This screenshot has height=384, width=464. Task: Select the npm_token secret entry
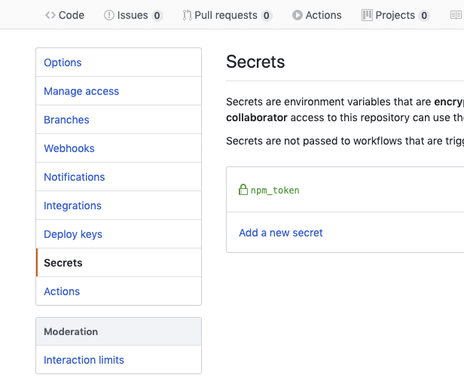click(275, 190)
